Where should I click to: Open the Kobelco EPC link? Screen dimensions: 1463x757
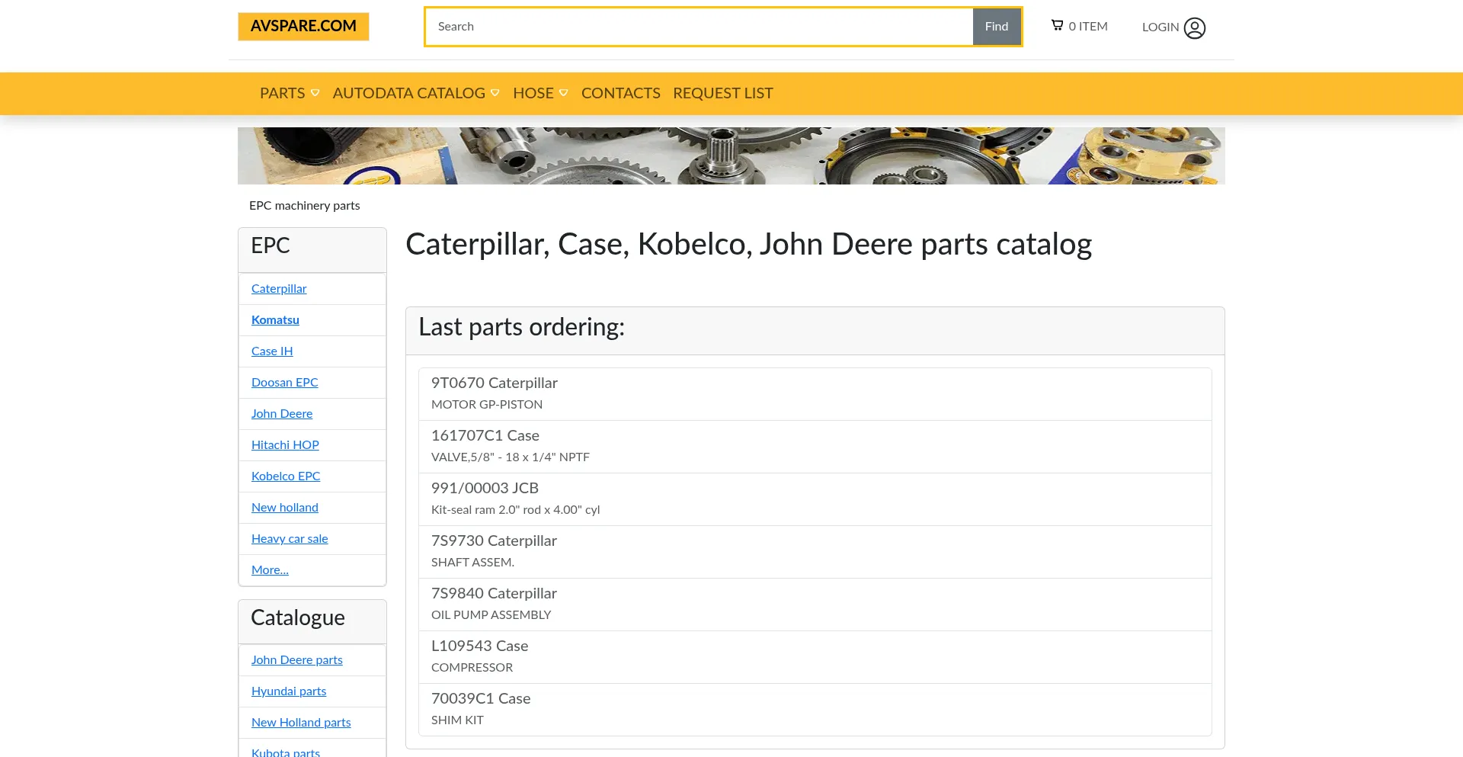286,476
